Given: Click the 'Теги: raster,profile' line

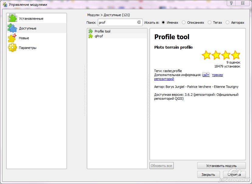Looking at the screenshot, I should [x=168, y=71].
